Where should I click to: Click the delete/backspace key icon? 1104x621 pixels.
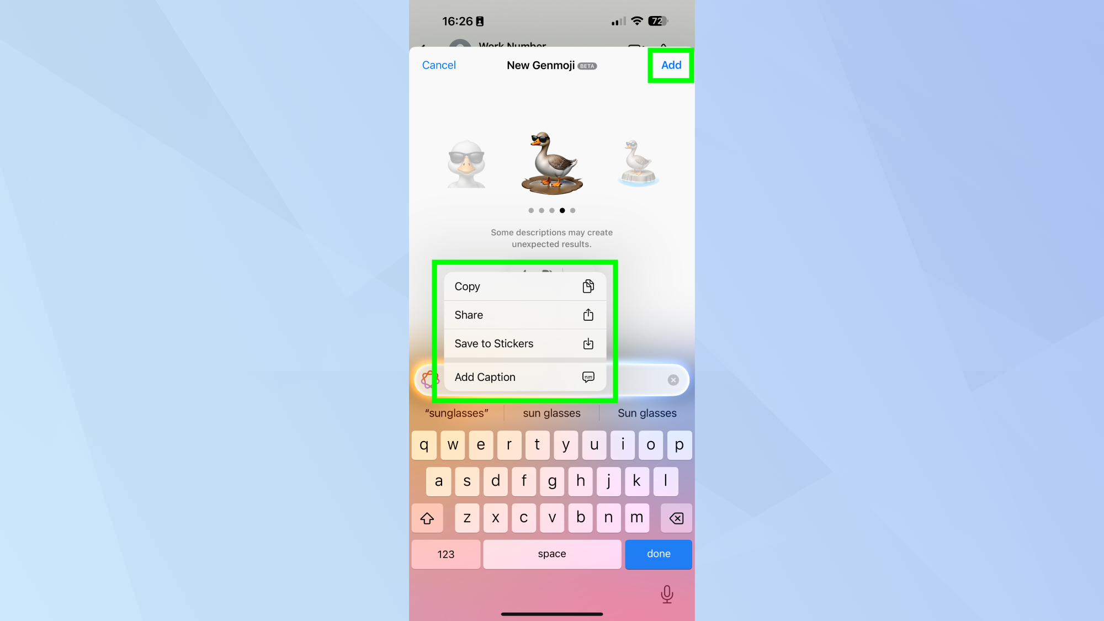(x=676, y=517)
